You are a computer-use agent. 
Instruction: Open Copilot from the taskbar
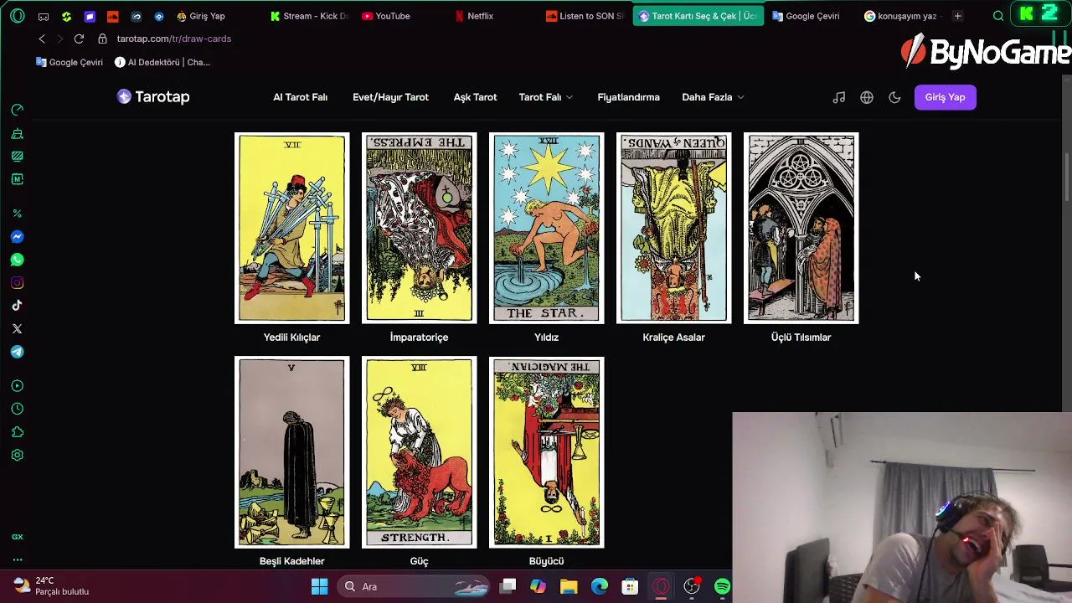click(538, 586)
